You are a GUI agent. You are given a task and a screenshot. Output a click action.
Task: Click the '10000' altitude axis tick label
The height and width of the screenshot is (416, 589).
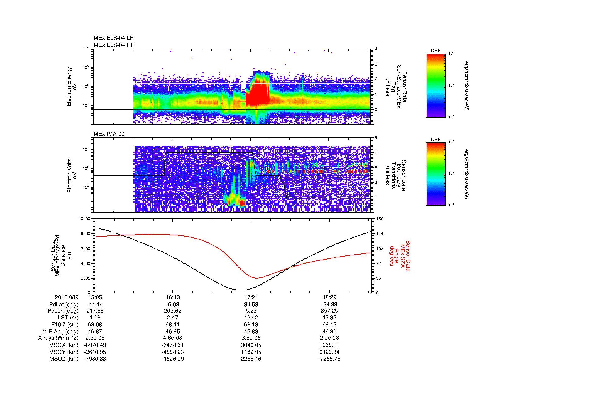pos(84,219)
